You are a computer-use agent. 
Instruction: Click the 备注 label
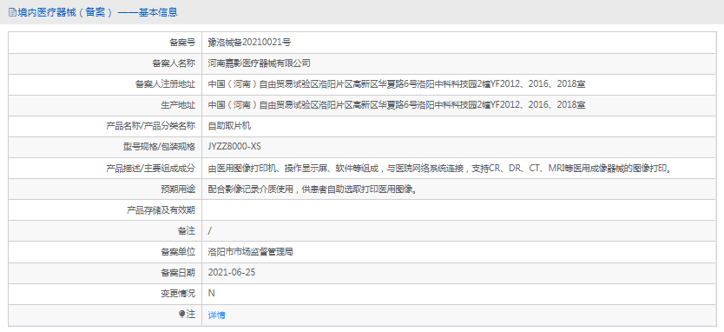click(187, 230)
